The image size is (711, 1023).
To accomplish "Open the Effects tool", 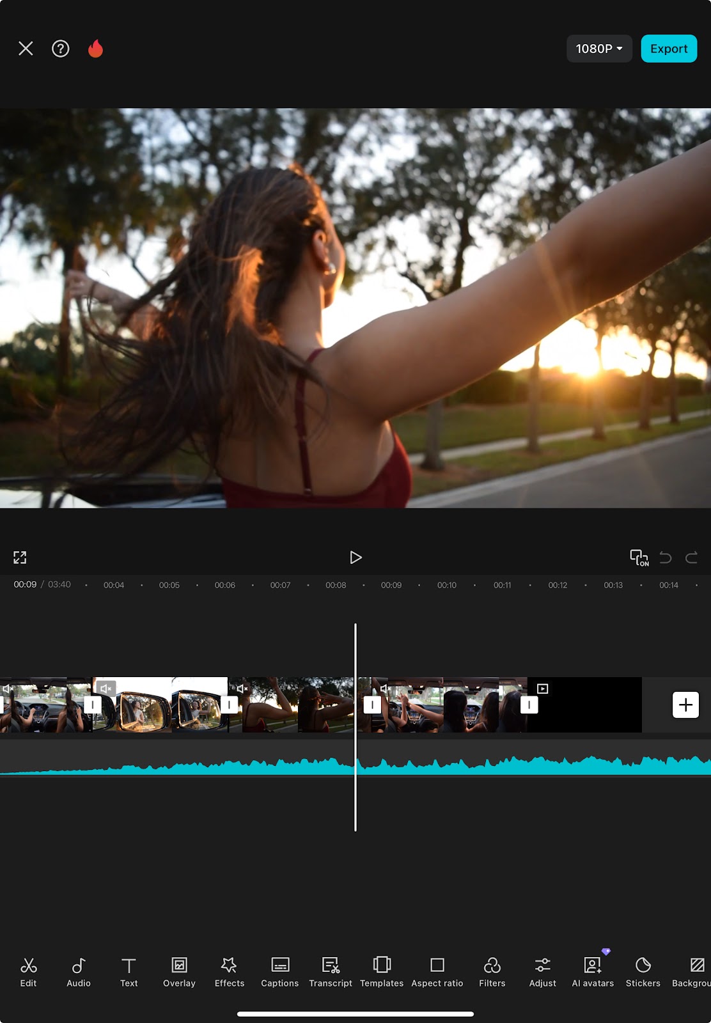I will pyautogui.click(x=229, y=972).
